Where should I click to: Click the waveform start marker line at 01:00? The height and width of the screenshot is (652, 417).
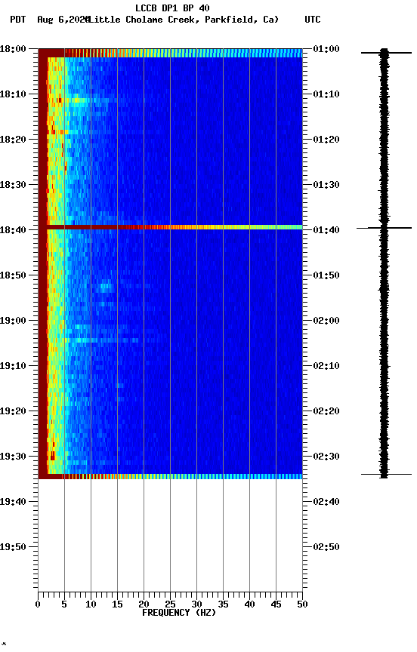(386, 53)
